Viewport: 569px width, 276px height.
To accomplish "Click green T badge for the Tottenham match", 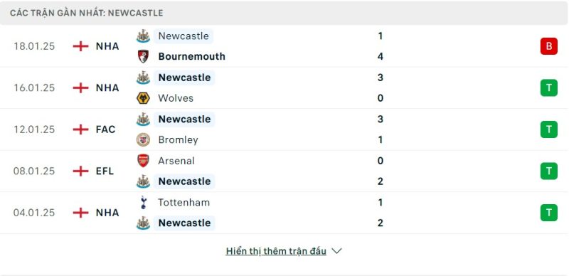I will [548, 213].
